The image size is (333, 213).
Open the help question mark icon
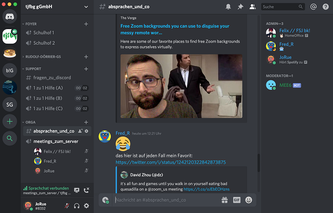[326, 7]
